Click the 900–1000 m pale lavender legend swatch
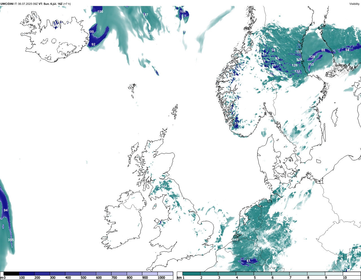Screen dimensions: 361x280 (150, 274)
